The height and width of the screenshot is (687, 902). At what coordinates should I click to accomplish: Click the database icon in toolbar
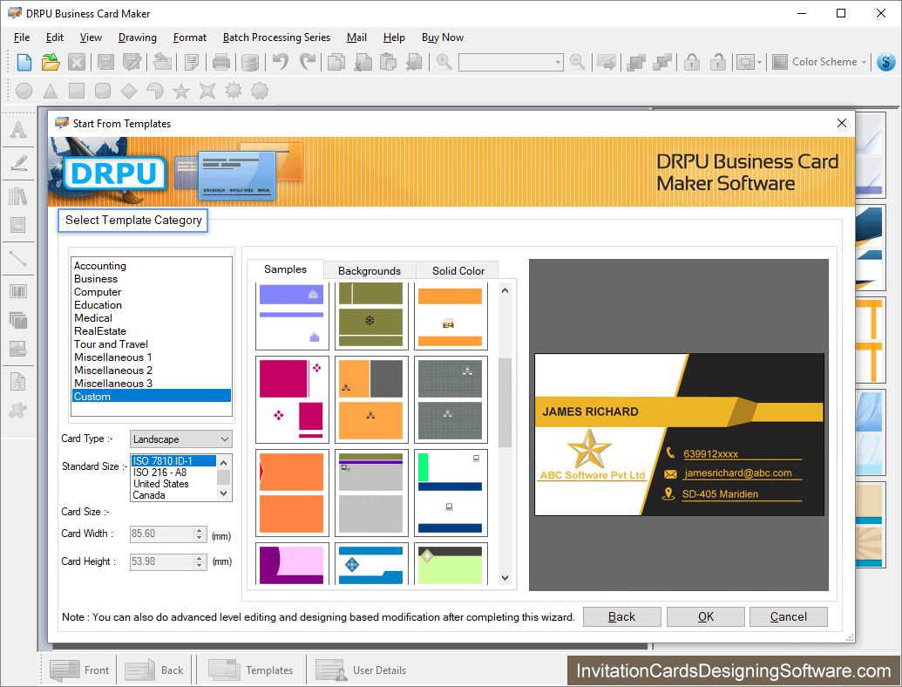pos(249,62)
